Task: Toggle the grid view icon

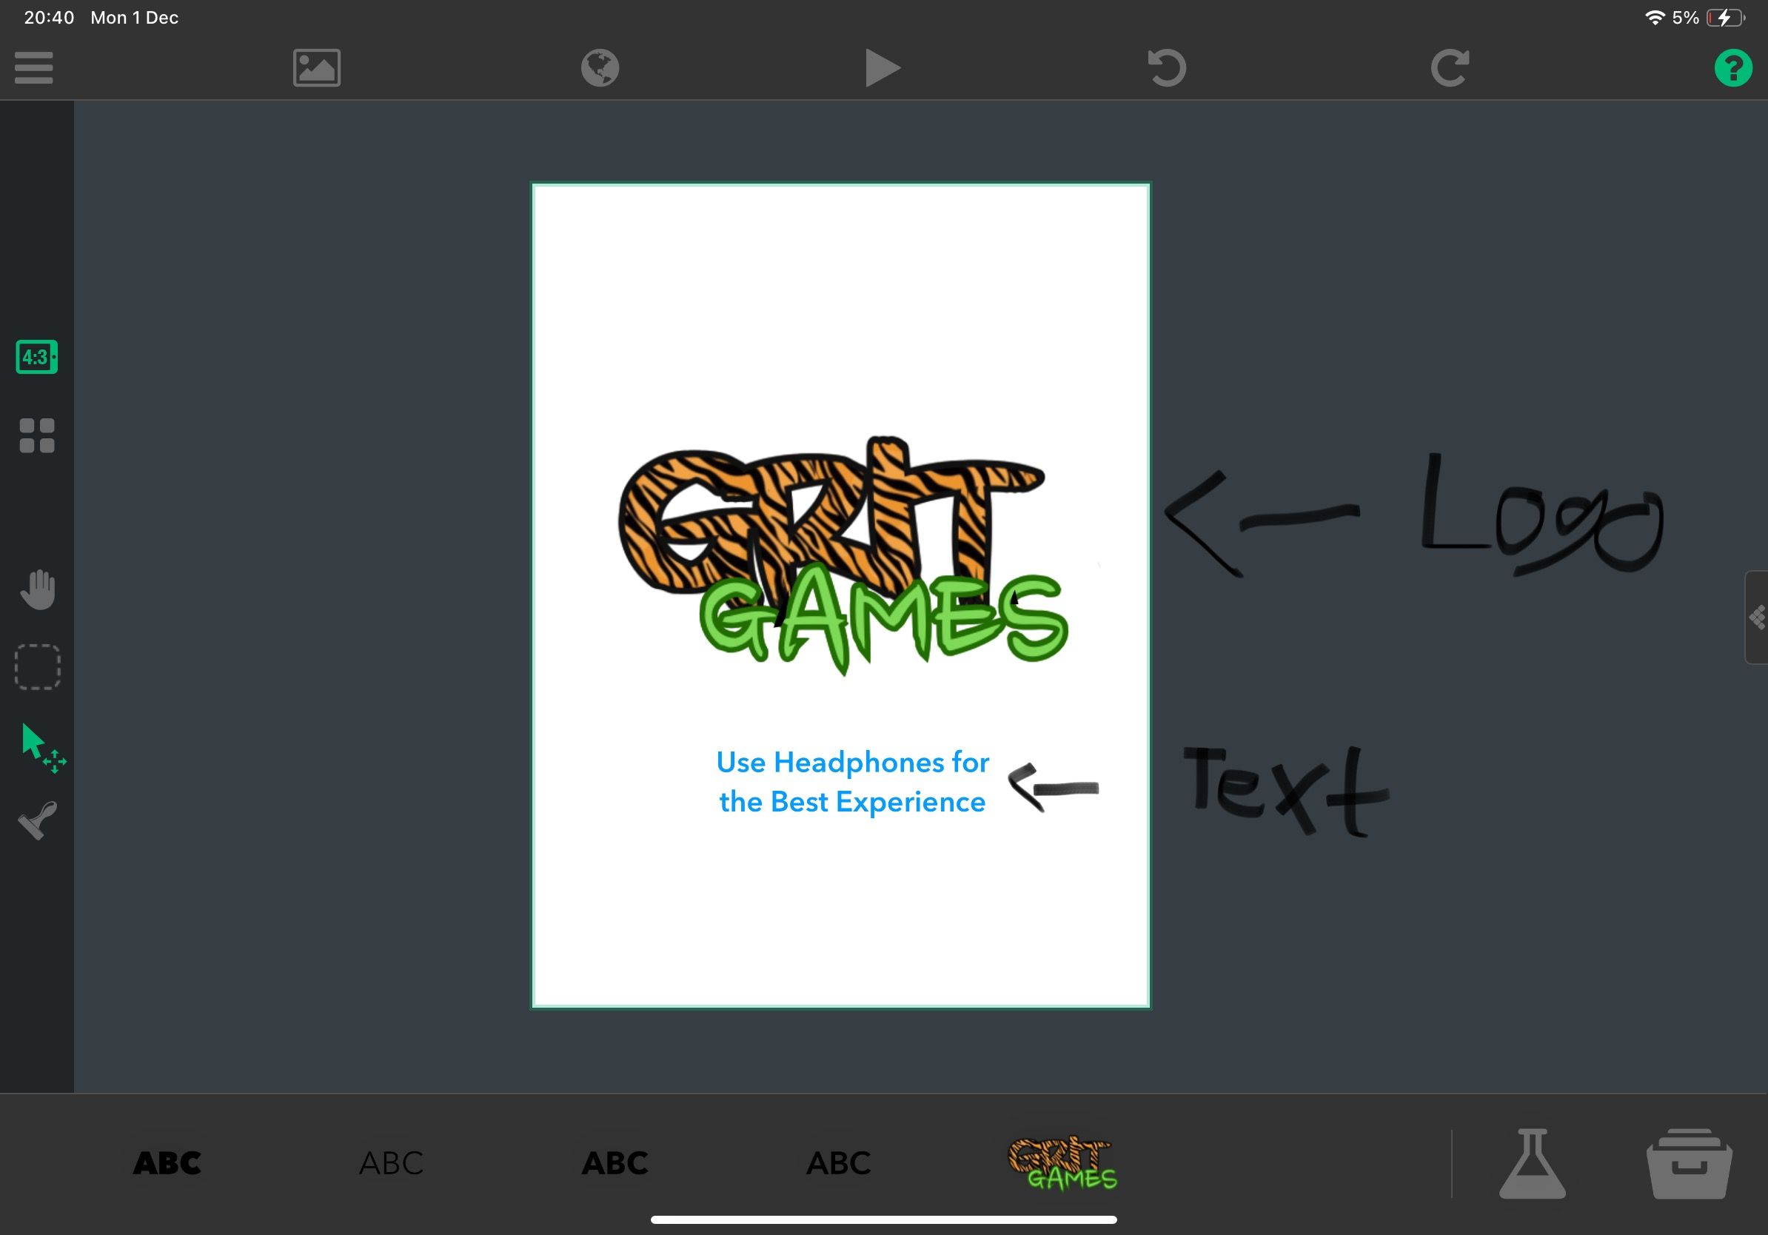Action: pos(37,436)
